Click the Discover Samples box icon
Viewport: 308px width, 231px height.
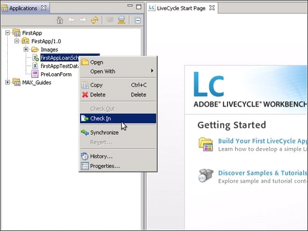(205, 175)
